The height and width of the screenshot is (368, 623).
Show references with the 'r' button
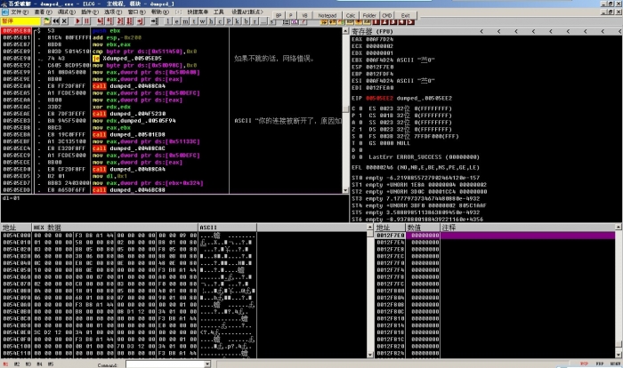click(255, 21)
